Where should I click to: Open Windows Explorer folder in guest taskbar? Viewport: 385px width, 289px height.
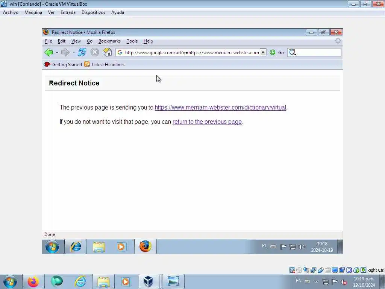(x=99, y=246)
